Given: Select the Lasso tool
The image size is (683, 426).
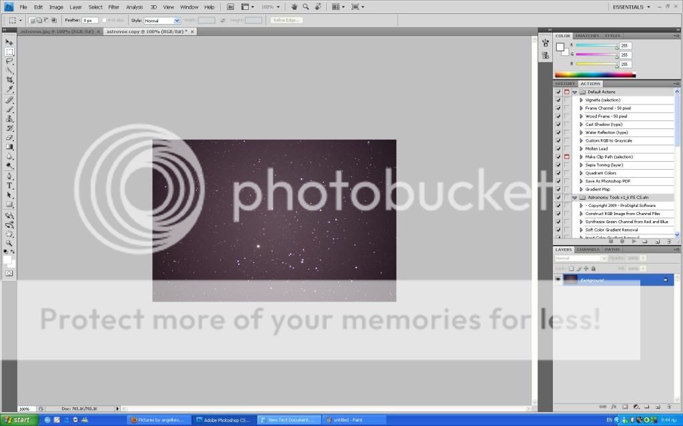Looking at the screenshot, I should tap(9, 61).
